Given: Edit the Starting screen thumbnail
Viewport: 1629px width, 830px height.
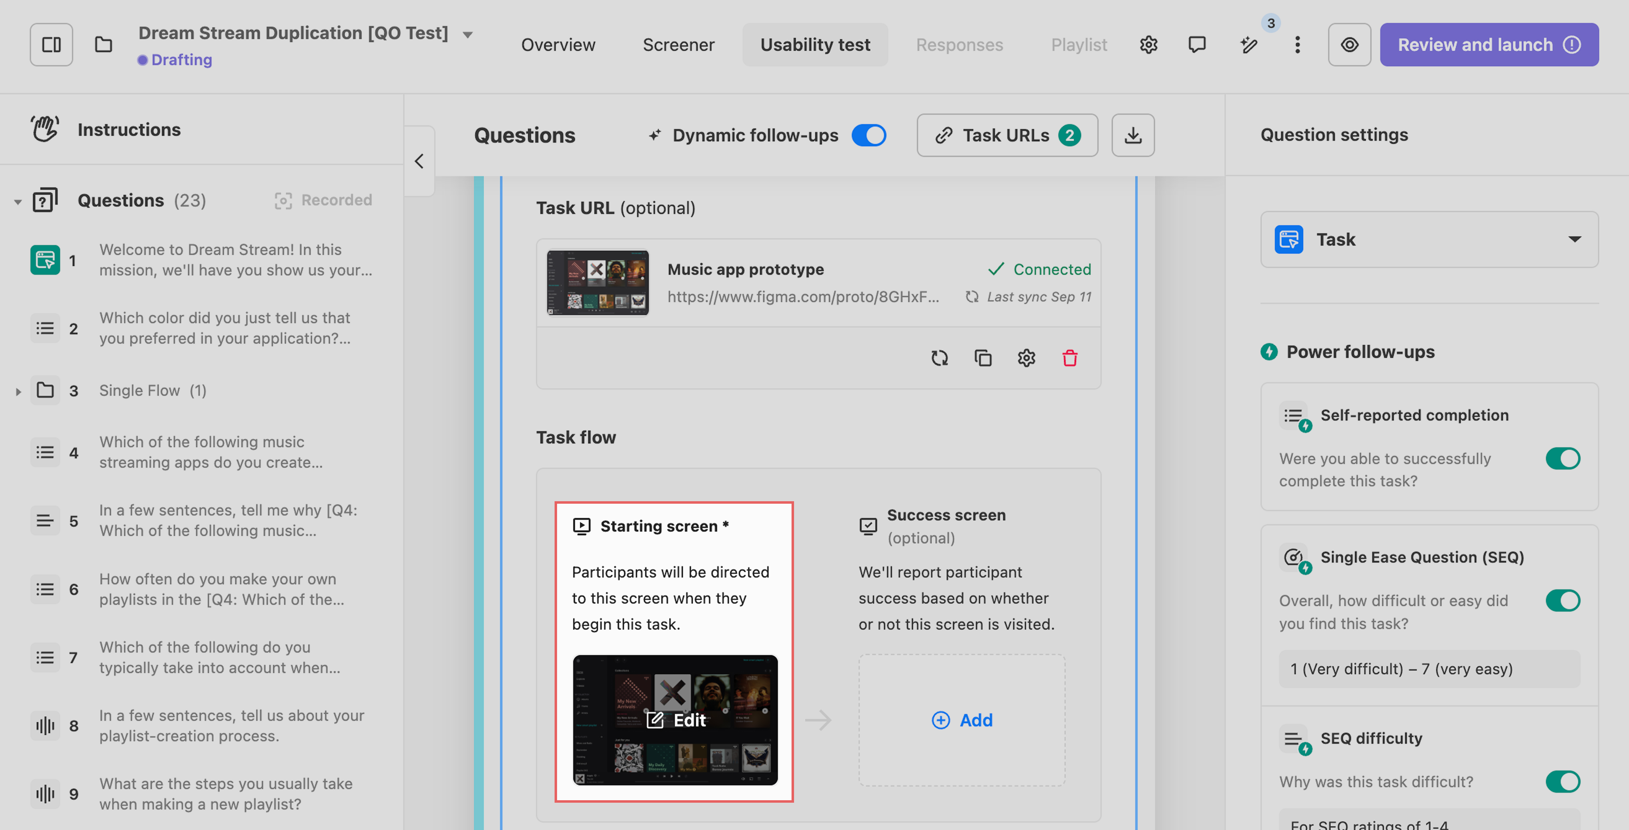Looking at the screenshot, I should coord(675,720).
